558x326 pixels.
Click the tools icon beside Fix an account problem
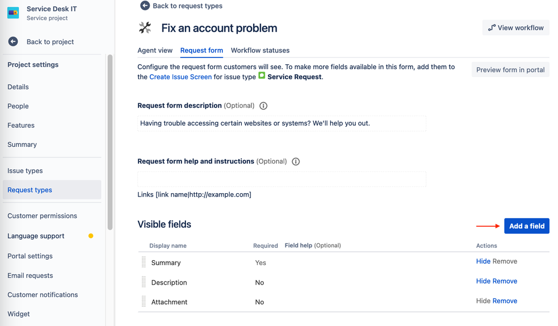(x=145, y=28)
